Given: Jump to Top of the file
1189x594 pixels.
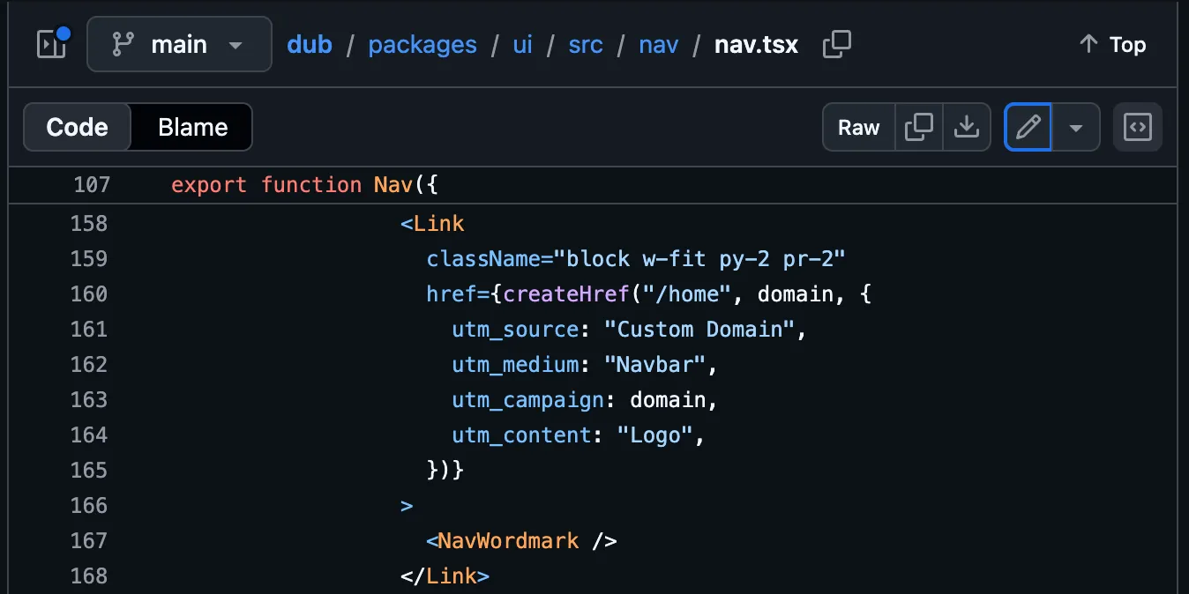Looking at the screenshot, I should (x=1112, y=44).
